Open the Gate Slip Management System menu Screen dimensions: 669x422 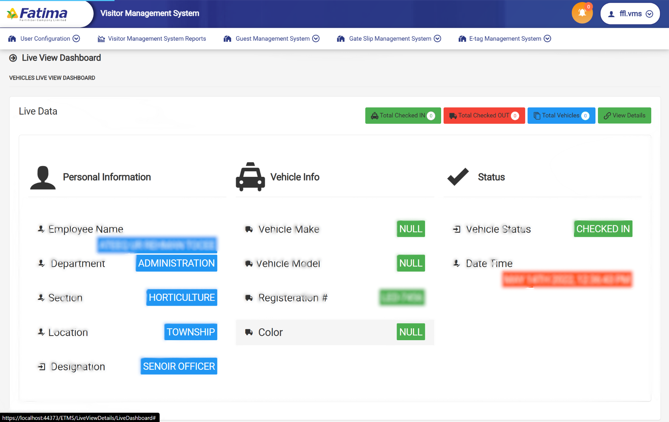(390, 39)
